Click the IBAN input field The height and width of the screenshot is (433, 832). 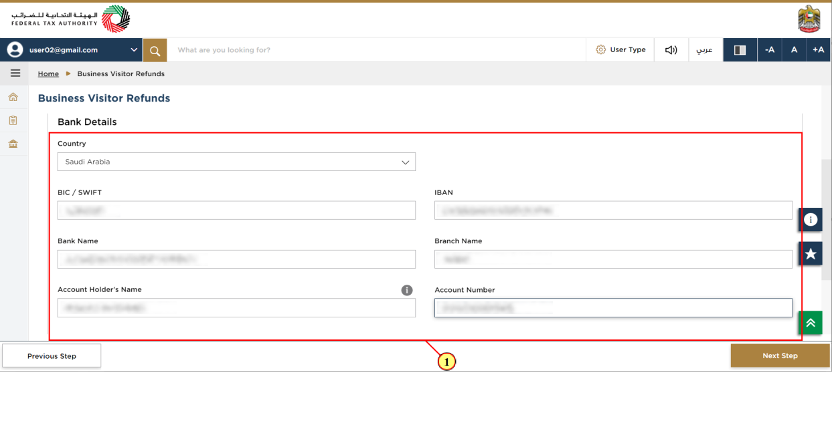pos(613,210)
